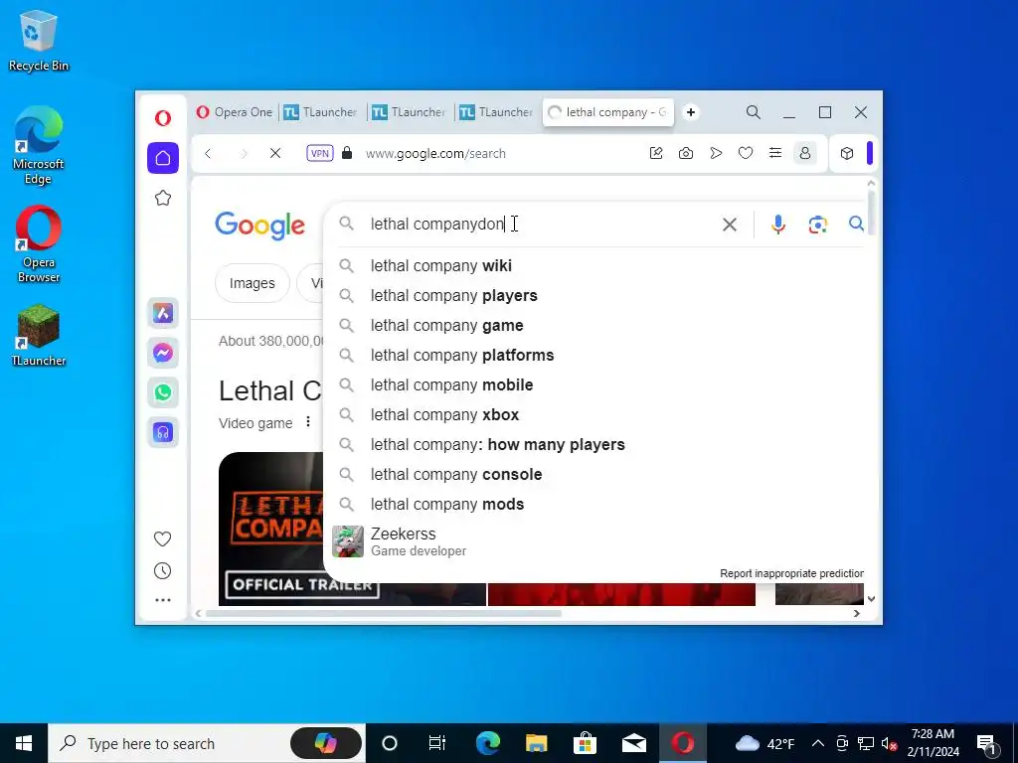Screen dimensions: 1018x763
Task: Switch to the Opera One tab
Action: [235, 112]
